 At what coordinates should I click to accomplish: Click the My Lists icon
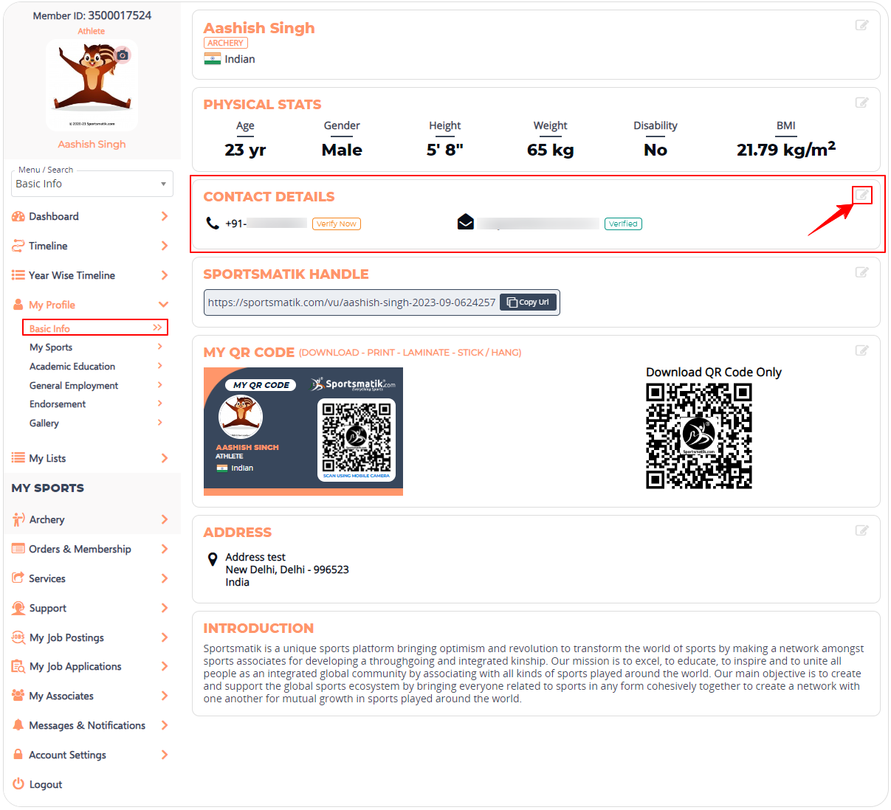tap(18, 458)
